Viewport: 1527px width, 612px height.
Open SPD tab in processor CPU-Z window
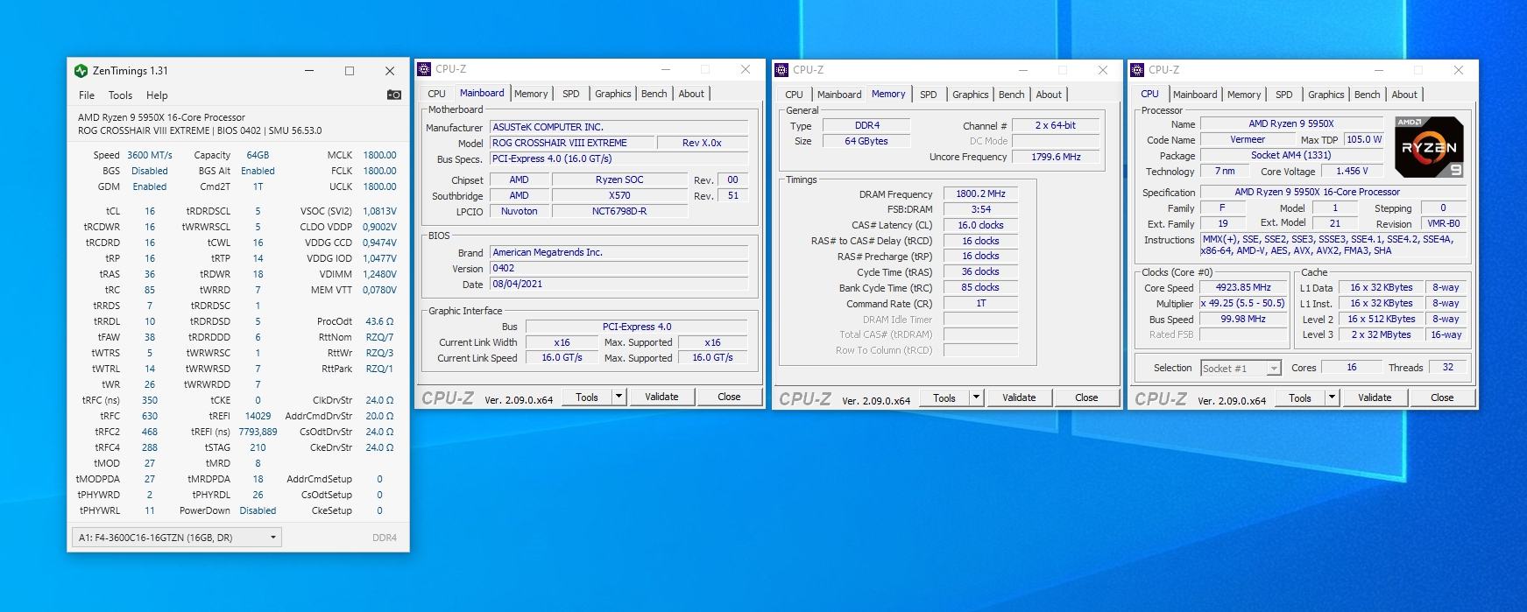(x=1284, y=95)
